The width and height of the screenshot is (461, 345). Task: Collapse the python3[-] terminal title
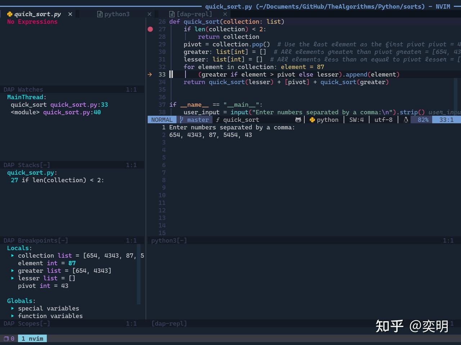point(169,240)
